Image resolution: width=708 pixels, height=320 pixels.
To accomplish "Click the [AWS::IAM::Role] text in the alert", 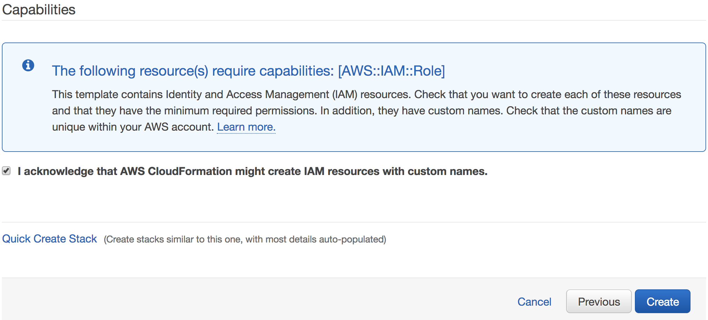I will (391, 71).
